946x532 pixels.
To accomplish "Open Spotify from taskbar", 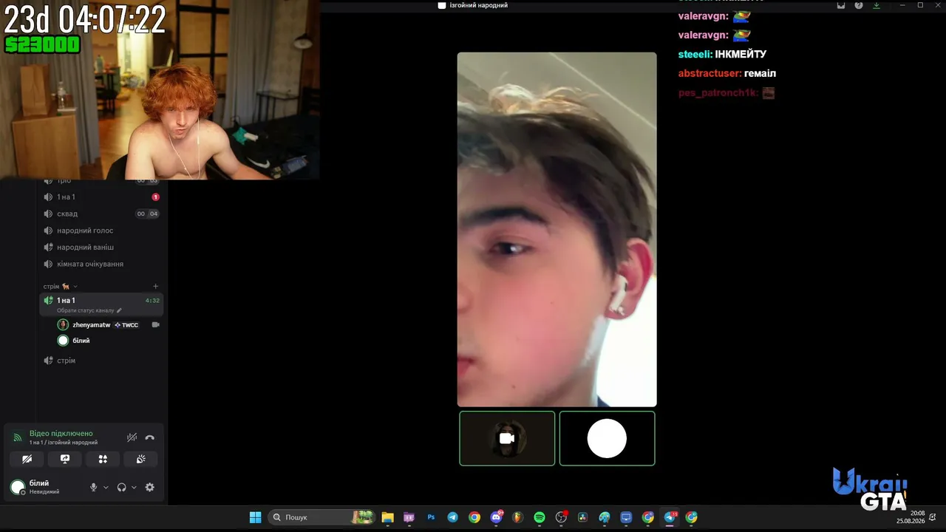I will (x=540, y=517).
